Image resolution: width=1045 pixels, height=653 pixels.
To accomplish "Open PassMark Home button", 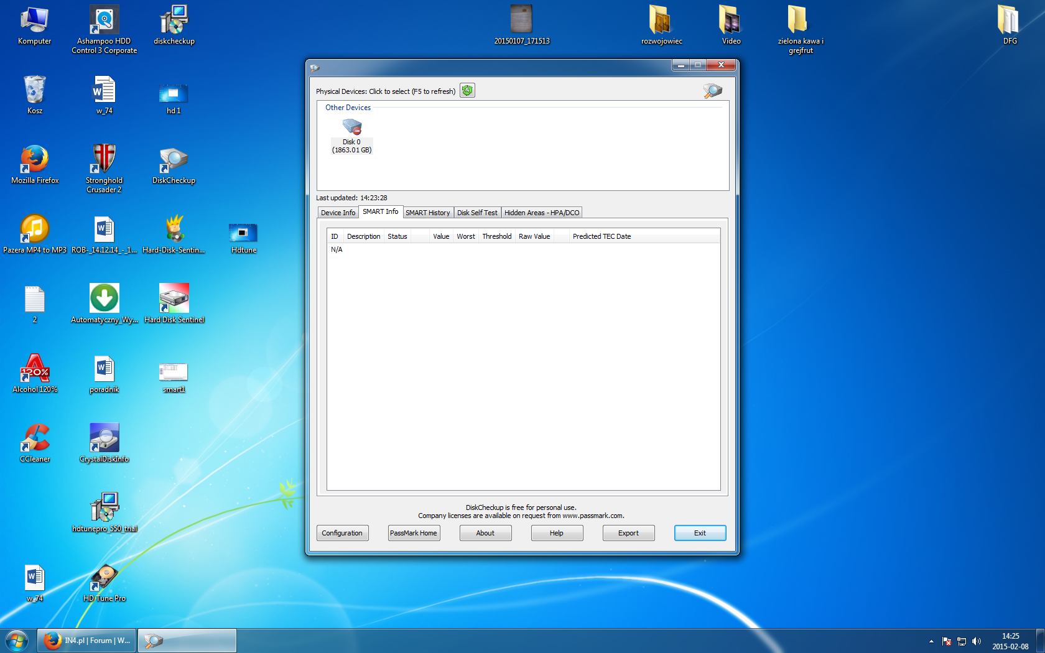I will pyautogui.click(x=414, y=533).
